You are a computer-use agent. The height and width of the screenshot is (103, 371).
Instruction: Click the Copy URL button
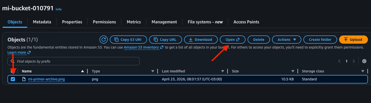tap(166, 40)
